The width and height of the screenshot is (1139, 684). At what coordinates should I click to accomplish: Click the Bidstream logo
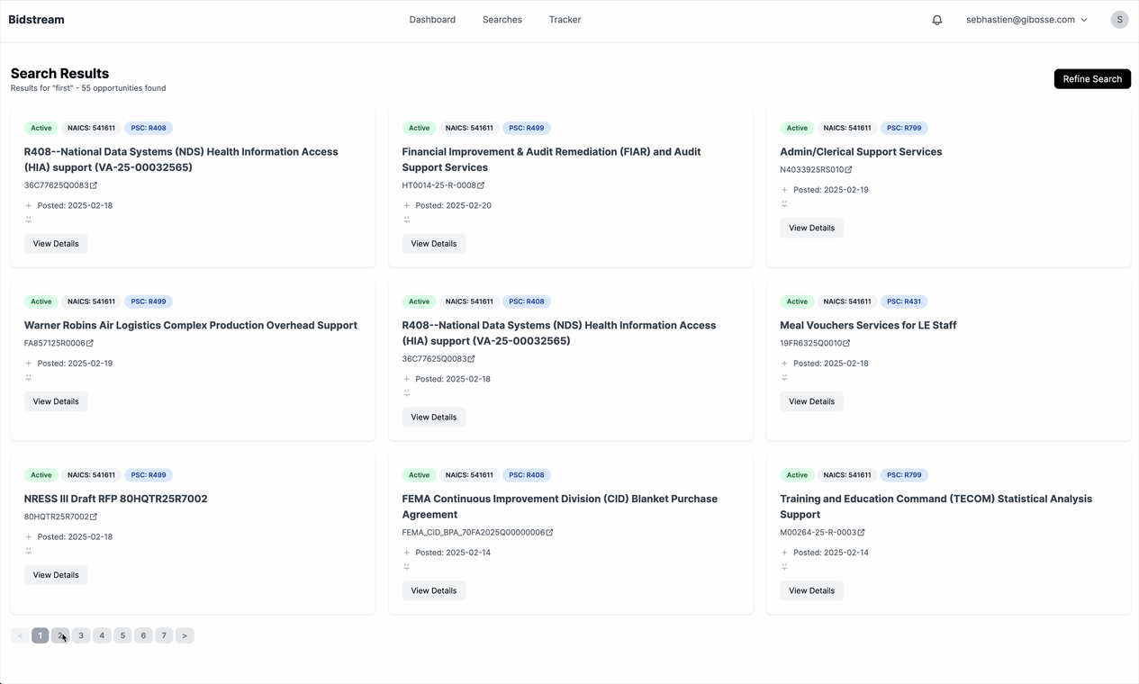point(36,20)
